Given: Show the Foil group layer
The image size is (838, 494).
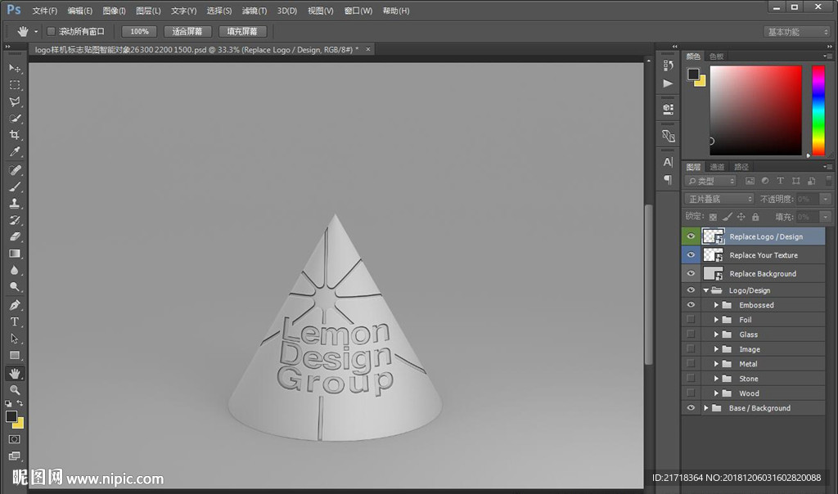Looking at the screenshot, I should tap(692, 320).
